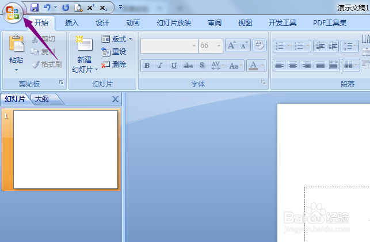This screenshot has height=242, width=370.
Task: Align text left
Action: click(x=280, y=65)
